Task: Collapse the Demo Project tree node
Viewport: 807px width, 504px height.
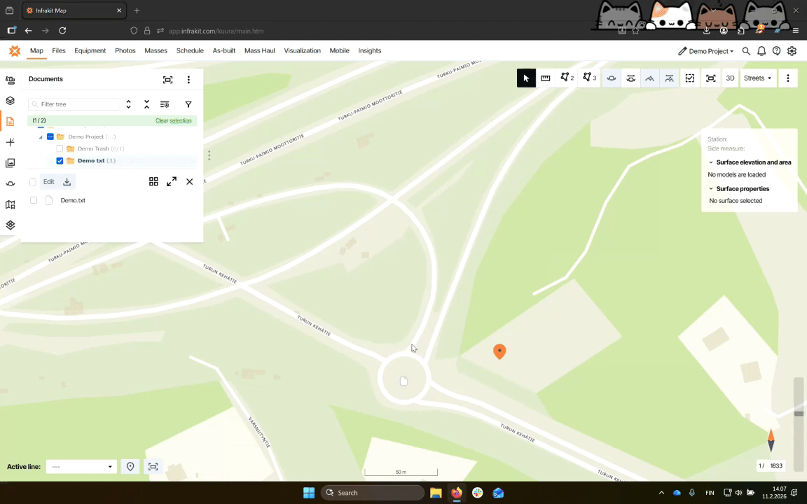Action: (x=41, y=136)
